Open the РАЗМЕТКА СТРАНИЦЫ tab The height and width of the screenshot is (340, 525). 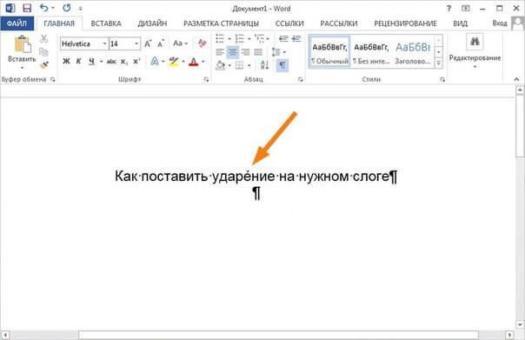click(x=221, y=23)
